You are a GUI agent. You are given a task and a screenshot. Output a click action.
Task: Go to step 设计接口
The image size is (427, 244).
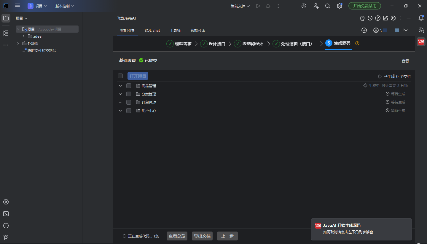point(213,44)
